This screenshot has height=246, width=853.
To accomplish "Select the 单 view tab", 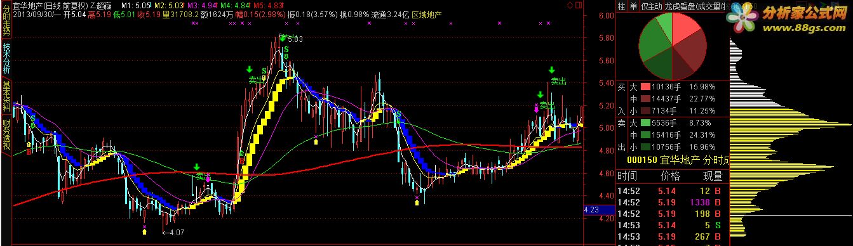I will coord(633,6).
